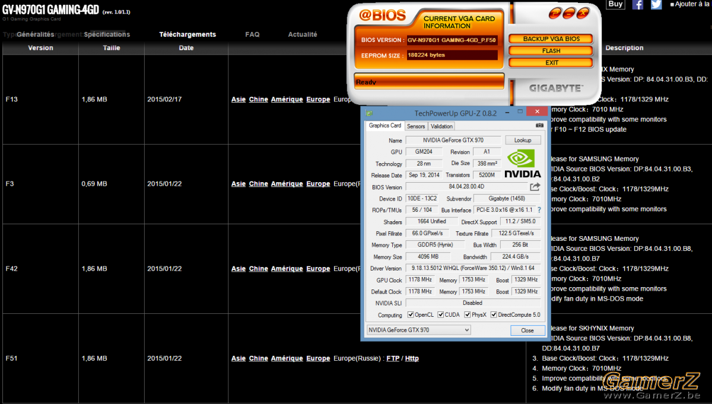This screenshot has height=404, width=712.
Task: Click the Name field showing NVIDIA GeForce GTX 970
Action: [x=453, y=141]
